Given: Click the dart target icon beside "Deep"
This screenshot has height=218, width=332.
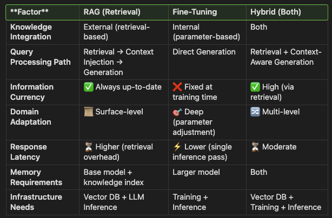Looking at the screenshot, I should (x=177, y=112).
